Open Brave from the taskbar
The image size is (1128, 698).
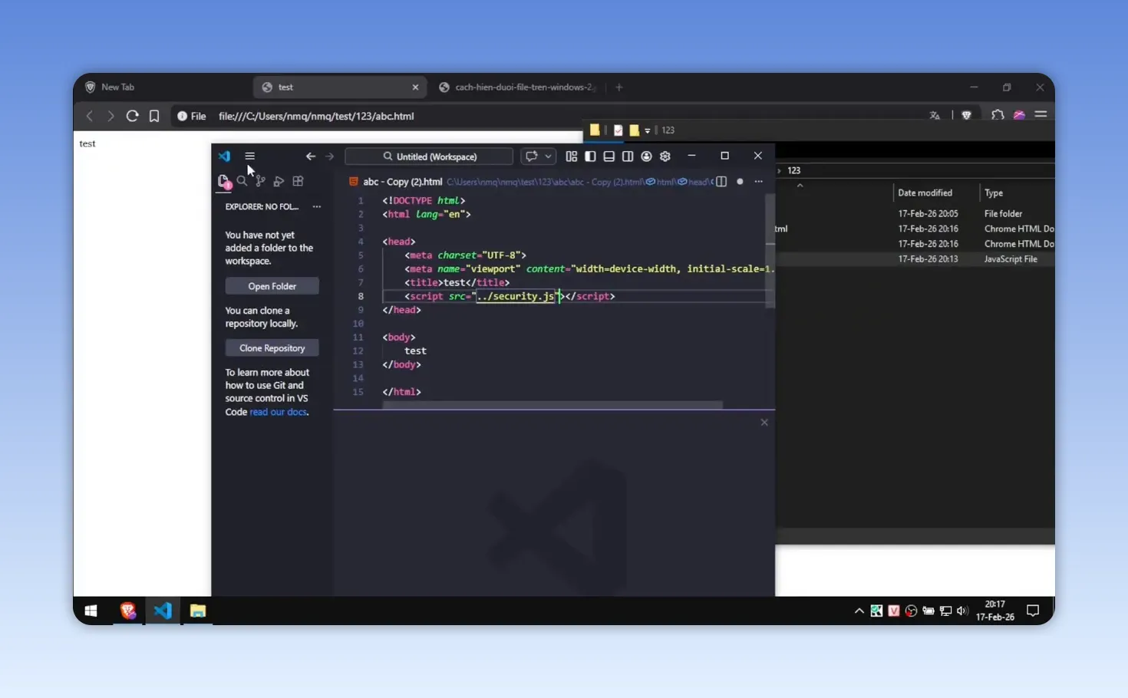127,611
